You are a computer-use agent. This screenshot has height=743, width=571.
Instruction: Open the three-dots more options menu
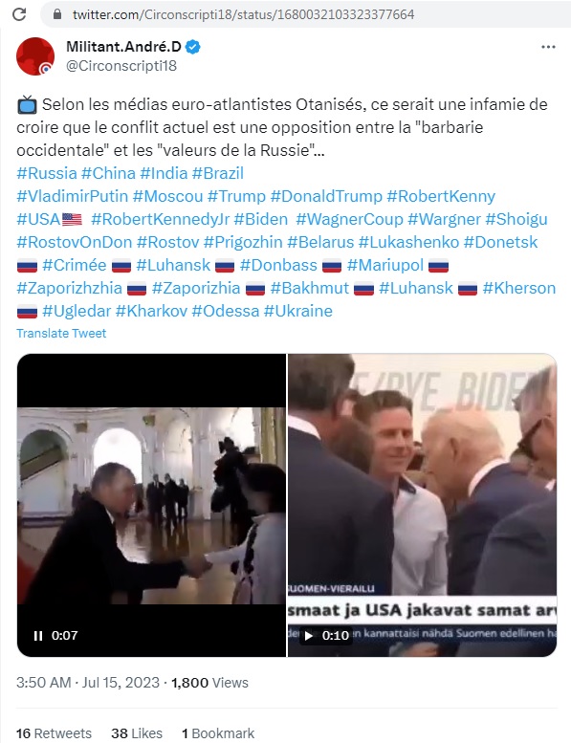[548, 47]
